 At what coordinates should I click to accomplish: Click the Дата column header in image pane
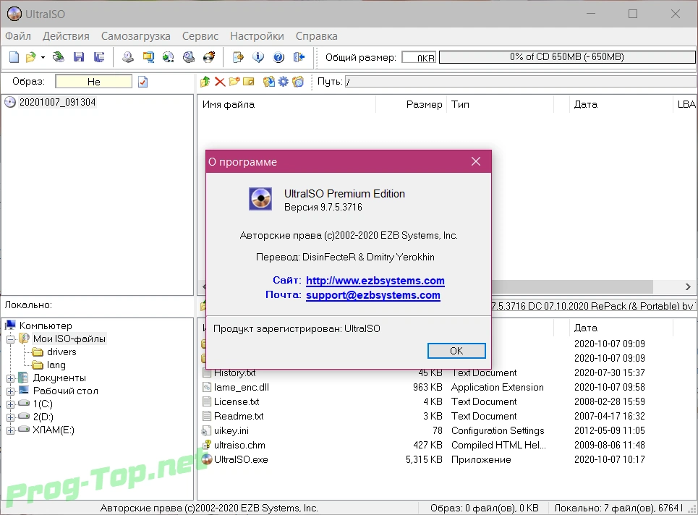click(x=621, y=105)
